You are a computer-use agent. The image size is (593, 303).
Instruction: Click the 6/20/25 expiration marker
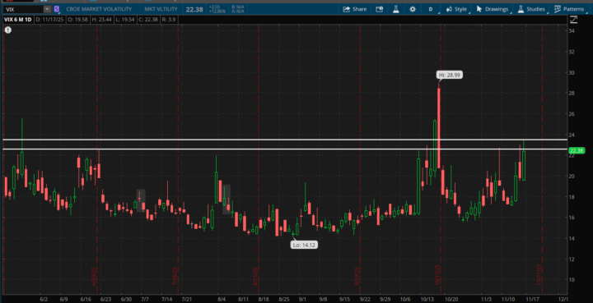(x=94, y=277)
